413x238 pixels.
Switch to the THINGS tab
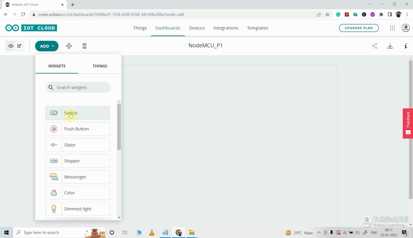100,66
